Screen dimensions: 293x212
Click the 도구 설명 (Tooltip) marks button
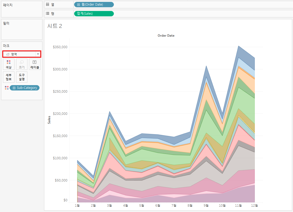(x=22, y=77)
